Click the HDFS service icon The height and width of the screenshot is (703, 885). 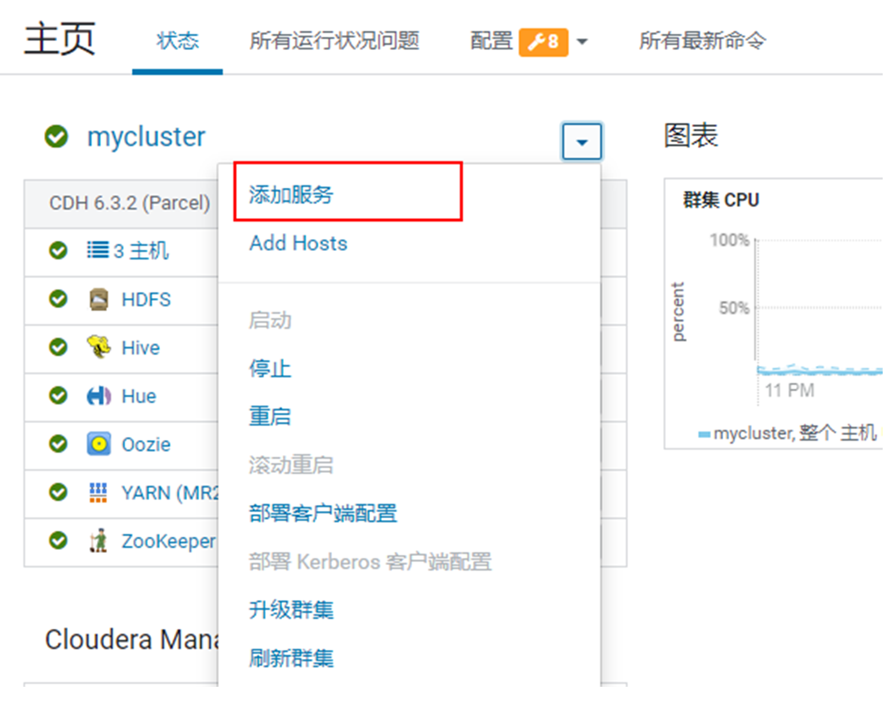click(99, 299)
